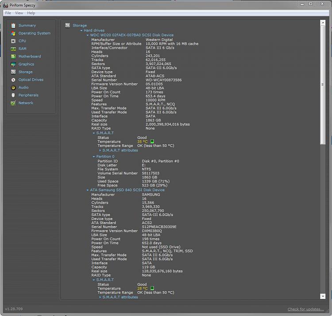332x316 pixels.
Task: Open the Peripherals section
Action: point(28,95)
